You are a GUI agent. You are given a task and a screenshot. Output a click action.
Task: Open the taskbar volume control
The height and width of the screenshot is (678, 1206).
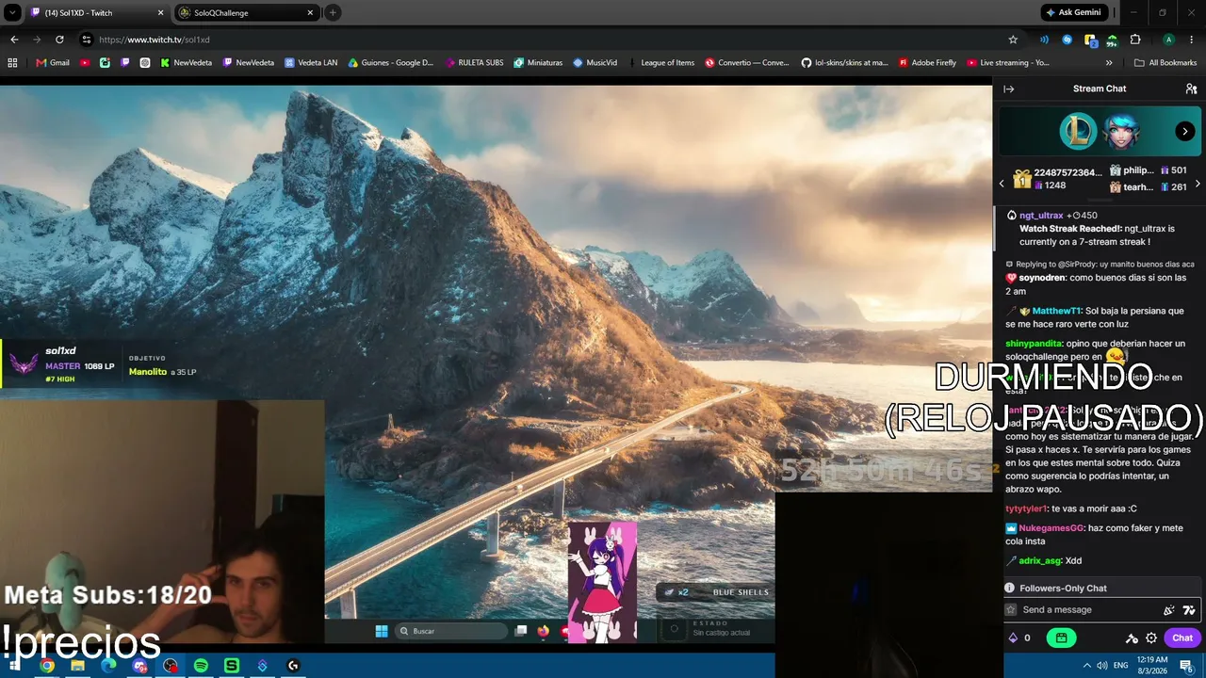1101,666
